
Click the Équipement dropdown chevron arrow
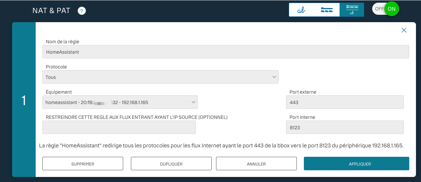click(194, 102)
